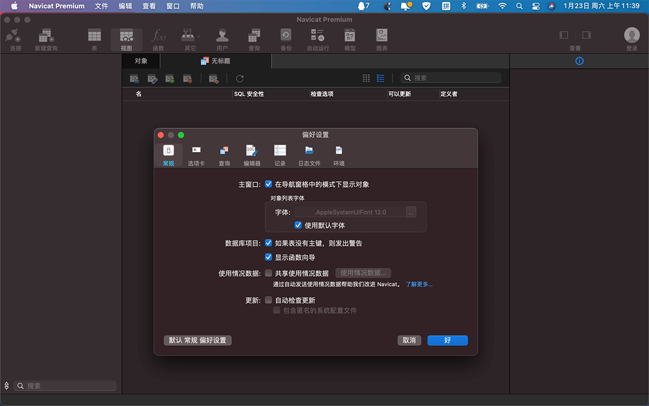Uncheck 在导航窗格中的模式下显示对象 checkbox

tap(268, 185)
